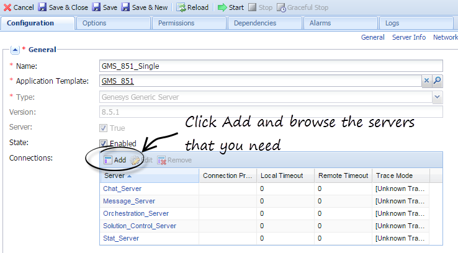458x253 pixels.
Task: Open the Type dropdown
Action: click(x=437, y=97)
